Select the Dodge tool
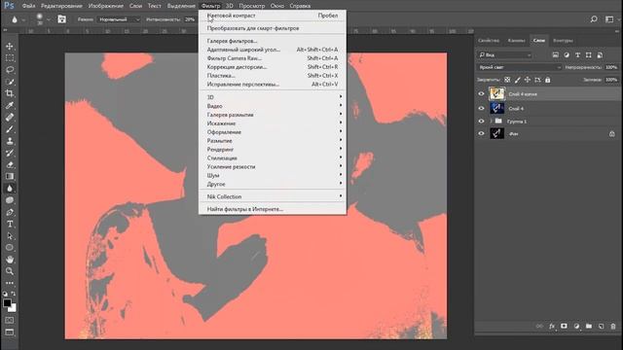This screenshot has height=350, width=623. coord(10,200)
